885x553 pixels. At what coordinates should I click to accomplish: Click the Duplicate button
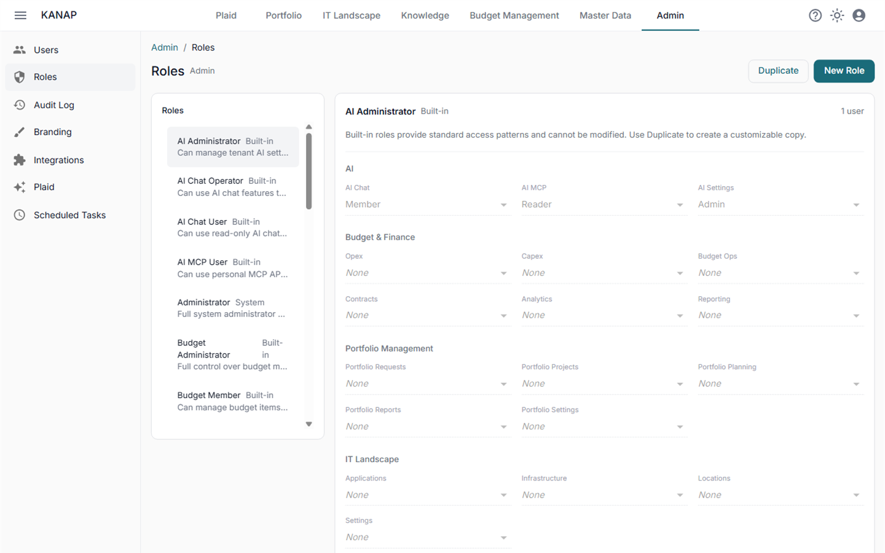pos(778,71)
